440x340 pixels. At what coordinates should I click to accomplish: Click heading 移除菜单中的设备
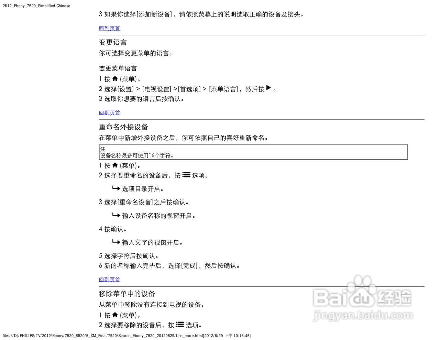click(x=127, y=294)
